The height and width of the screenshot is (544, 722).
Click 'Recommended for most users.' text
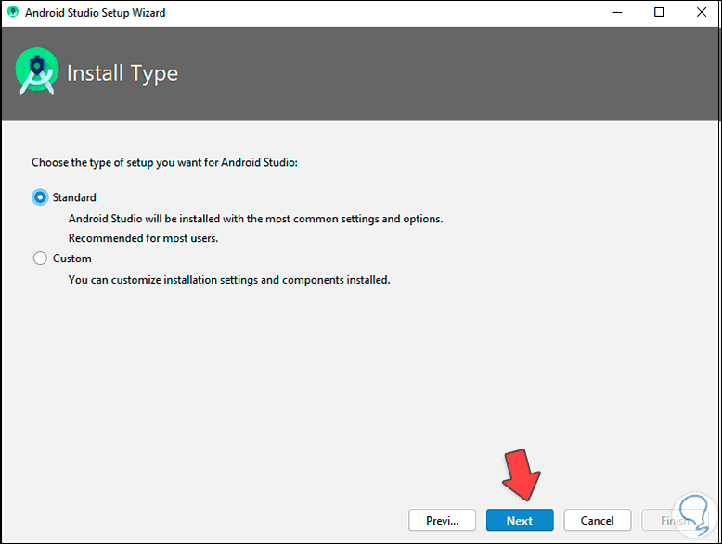[143, 238]
